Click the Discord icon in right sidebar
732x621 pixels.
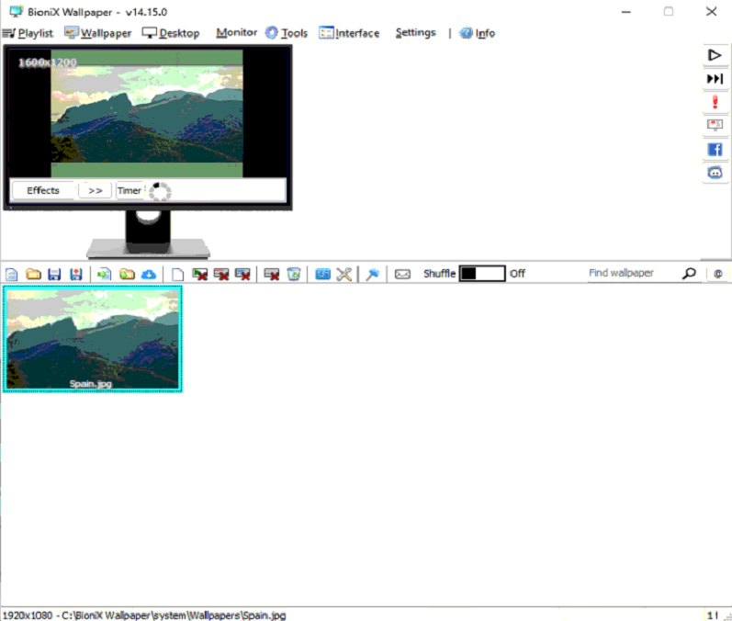714,172
